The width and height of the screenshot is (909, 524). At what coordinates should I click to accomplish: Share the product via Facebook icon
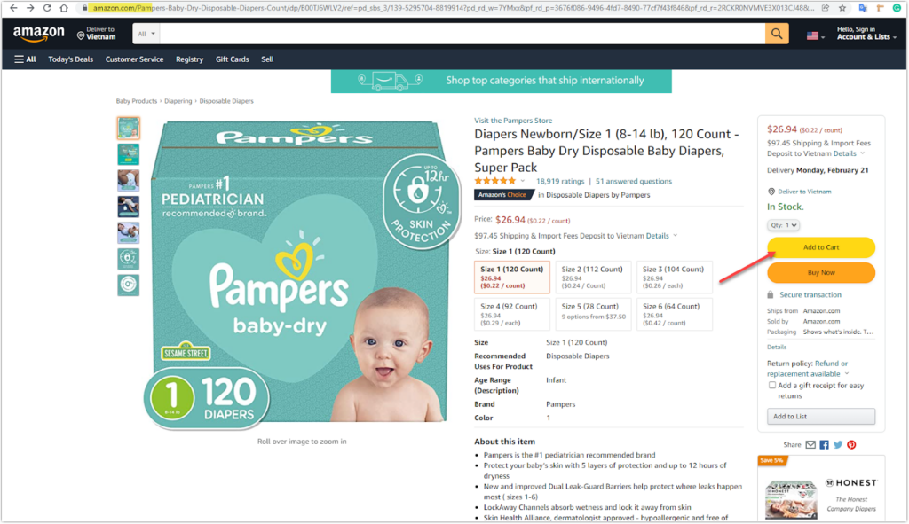(x=824, y=445)
